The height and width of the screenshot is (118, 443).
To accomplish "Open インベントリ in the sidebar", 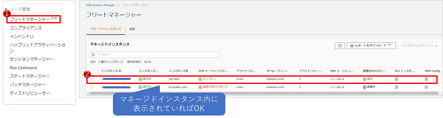I will [22, 36].
